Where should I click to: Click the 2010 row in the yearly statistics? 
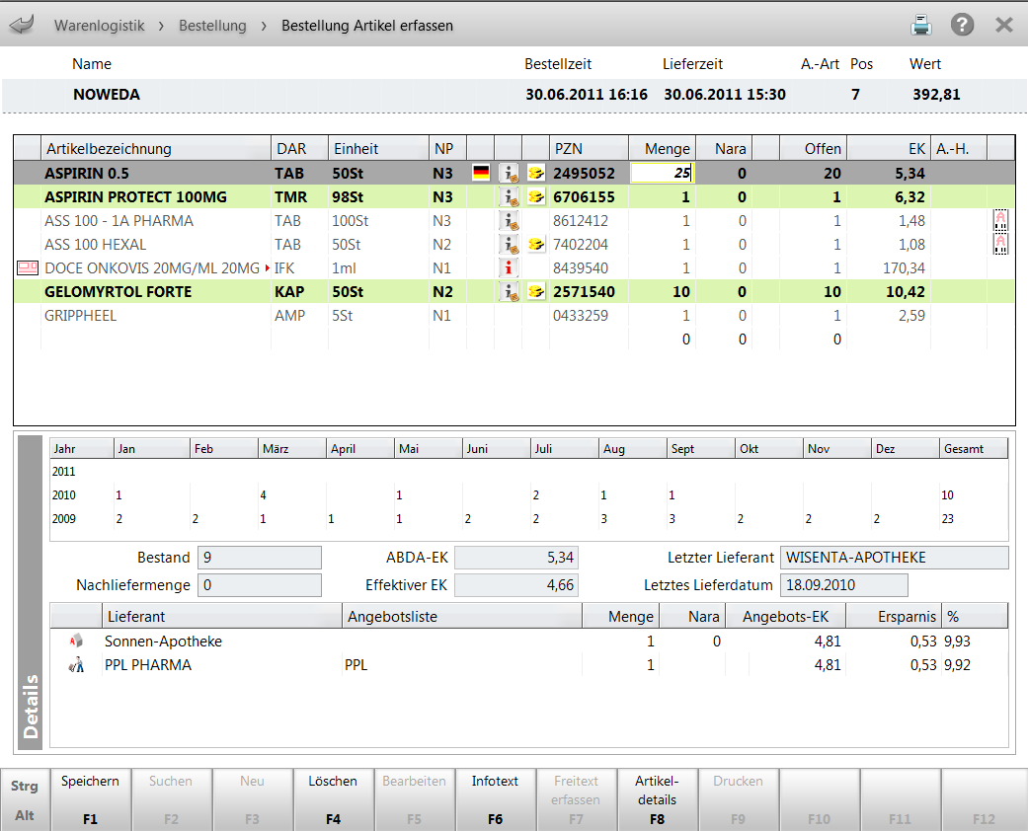(x=529, y=494)
